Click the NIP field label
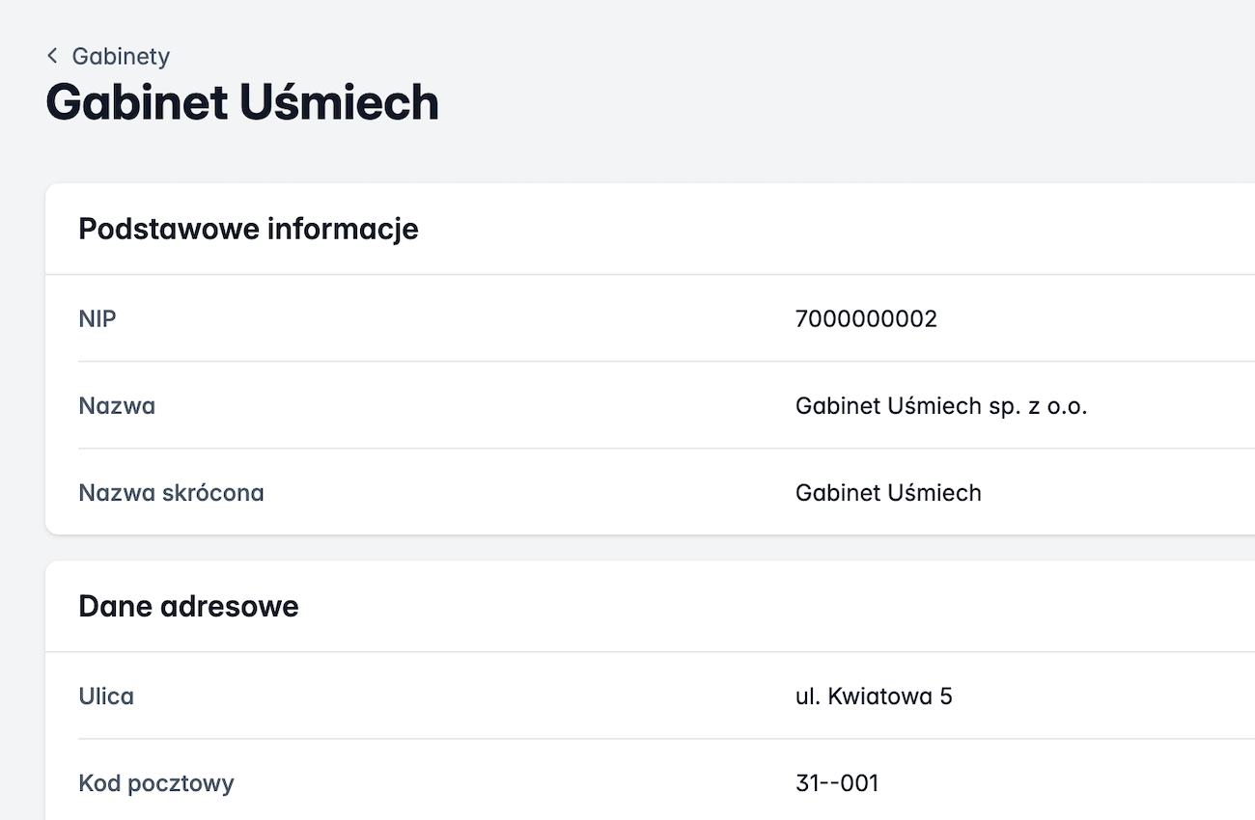 coord(97,318)
